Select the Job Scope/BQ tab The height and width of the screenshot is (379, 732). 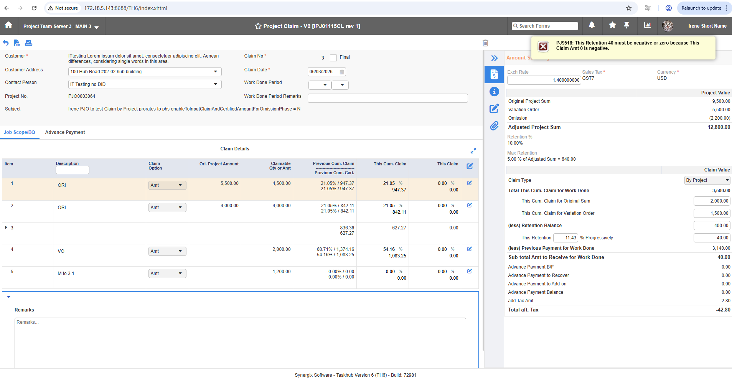tap(19, 132)
